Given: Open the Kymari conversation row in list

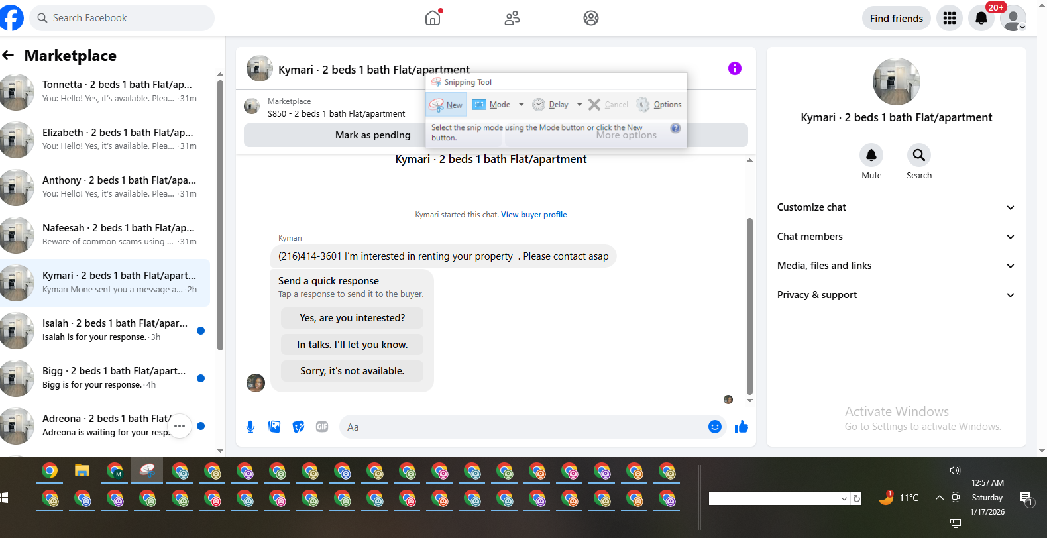Looking at the screenshot, I should 105,282.
